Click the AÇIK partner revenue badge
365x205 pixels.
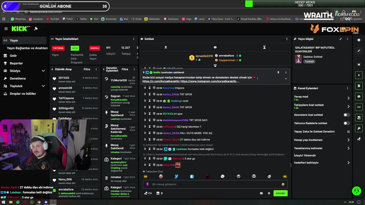point(75,48)
